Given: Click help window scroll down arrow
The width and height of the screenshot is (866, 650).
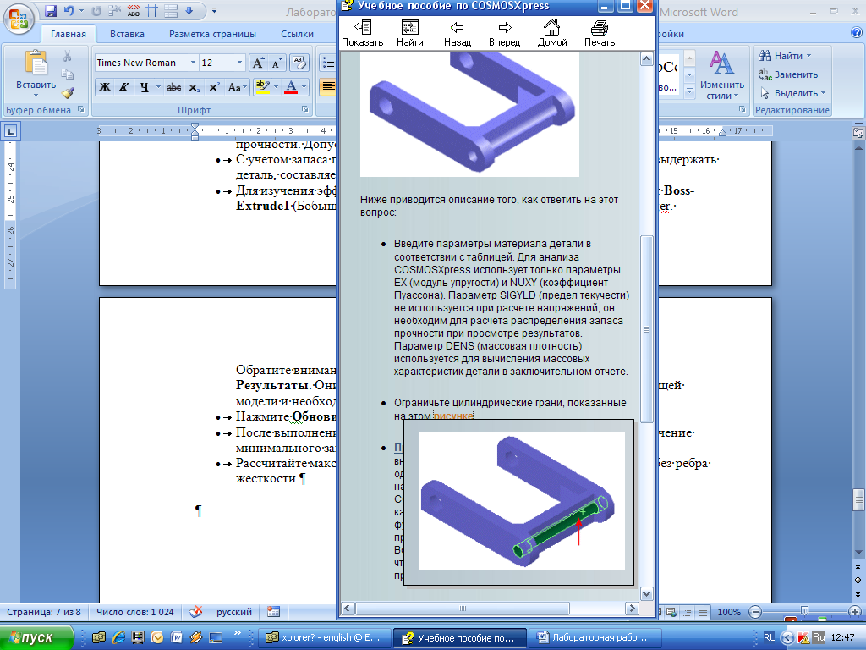Looking at the screenshot, I should pos(646,593).
